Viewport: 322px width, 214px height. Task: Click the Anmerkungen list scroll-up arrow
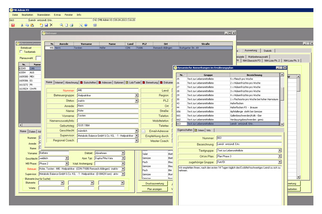point(282,75)
